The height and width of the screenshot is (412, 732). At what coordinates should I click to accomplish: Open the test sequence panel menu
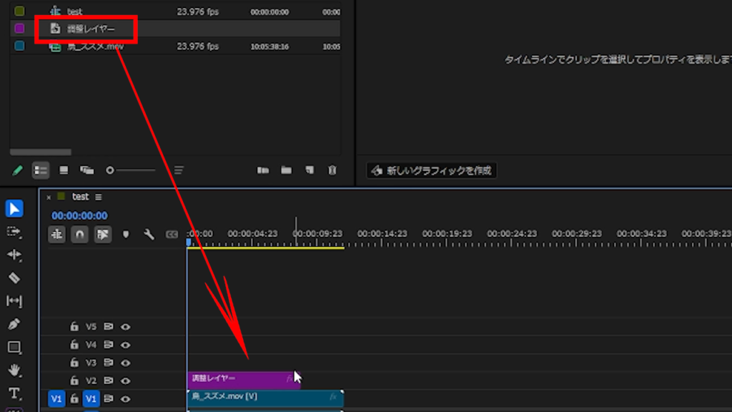(x=99, y=197)
